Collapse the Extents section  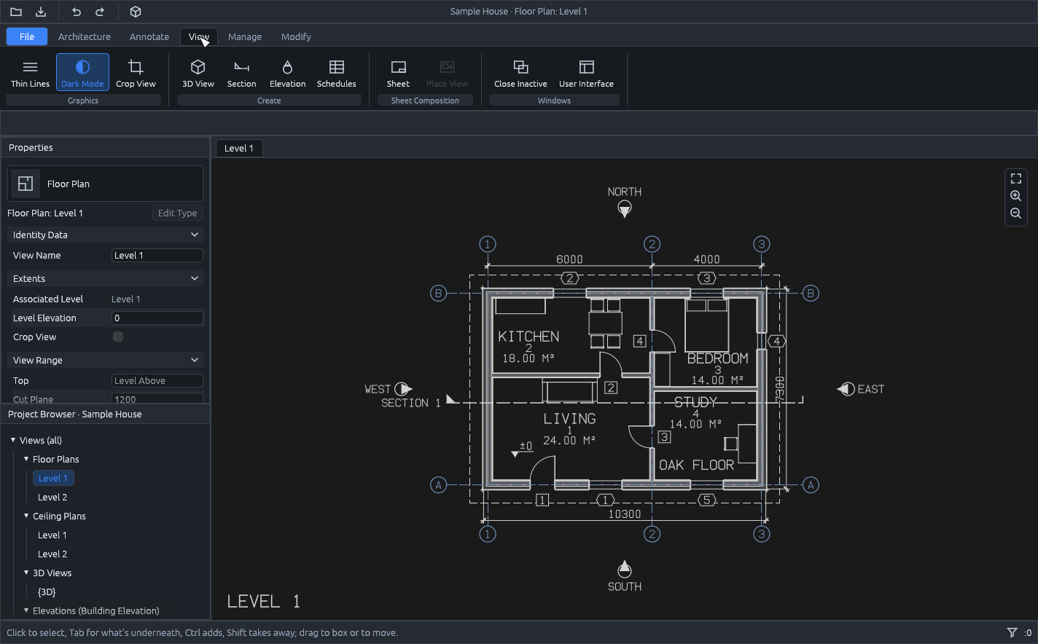pos(105,278)
